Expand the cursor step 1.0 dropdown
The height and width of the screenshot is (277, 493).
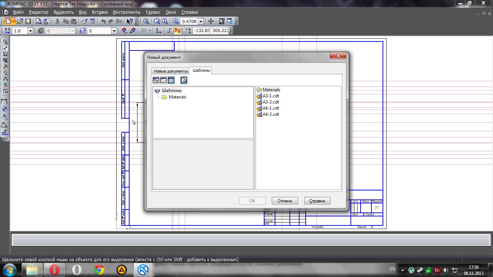point(30,31)
